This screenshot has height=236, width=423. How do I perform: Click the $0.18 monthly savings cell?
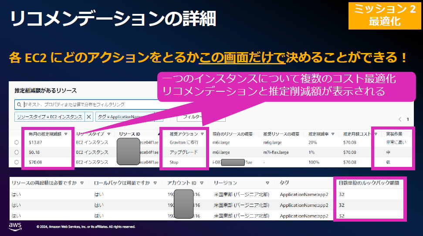34,152
